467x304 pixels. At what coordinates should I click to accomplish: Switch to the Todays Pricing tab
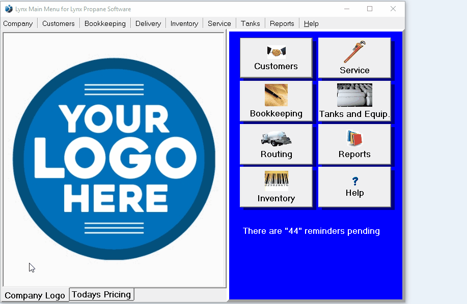click(x=101, y=295)
